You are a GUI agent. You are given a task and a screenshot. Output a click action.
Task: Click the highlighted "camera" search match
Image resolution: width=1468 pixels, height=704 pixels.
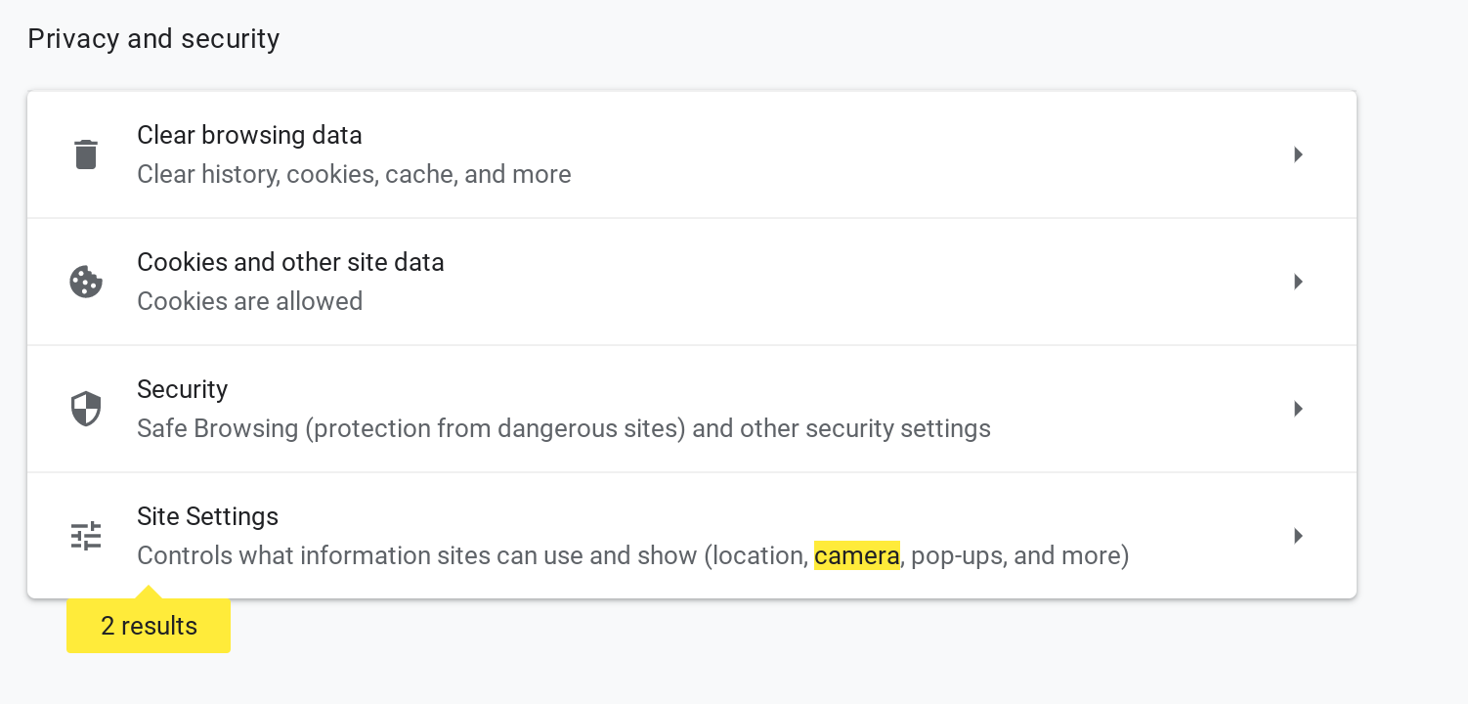[856, 556]
